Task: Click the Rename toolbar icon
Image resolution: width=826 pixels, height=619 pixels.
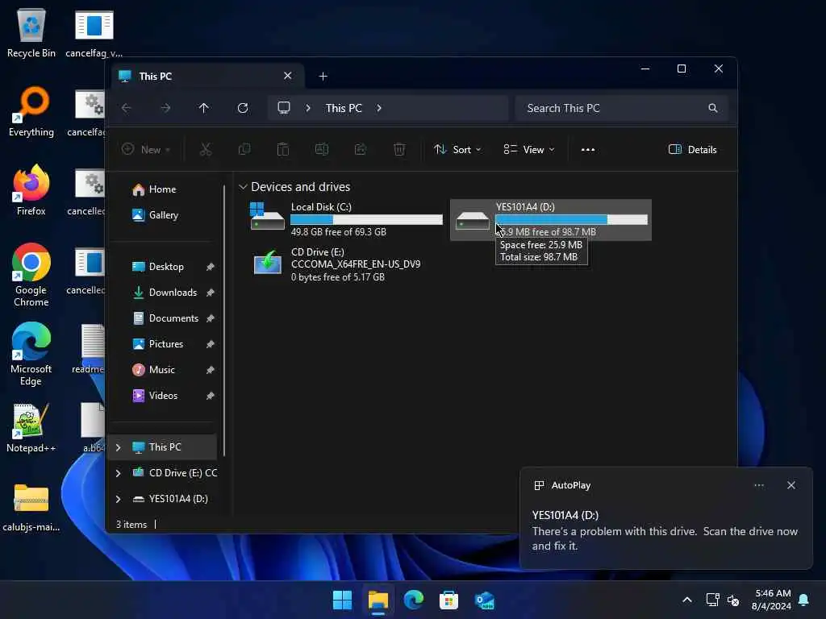Action: click(322, 149)
